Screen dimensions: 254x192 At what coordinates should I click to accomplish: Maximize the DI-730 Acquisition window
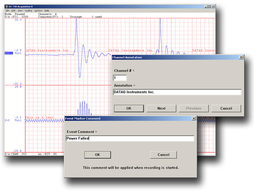209,7
